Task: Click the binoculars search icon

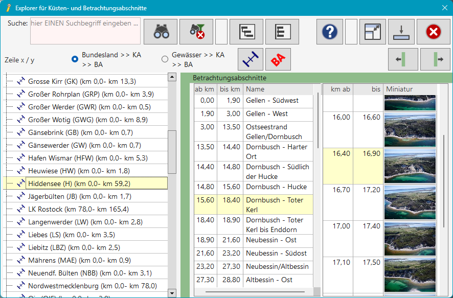Action: pyautogui.click(x=161, y=32)
